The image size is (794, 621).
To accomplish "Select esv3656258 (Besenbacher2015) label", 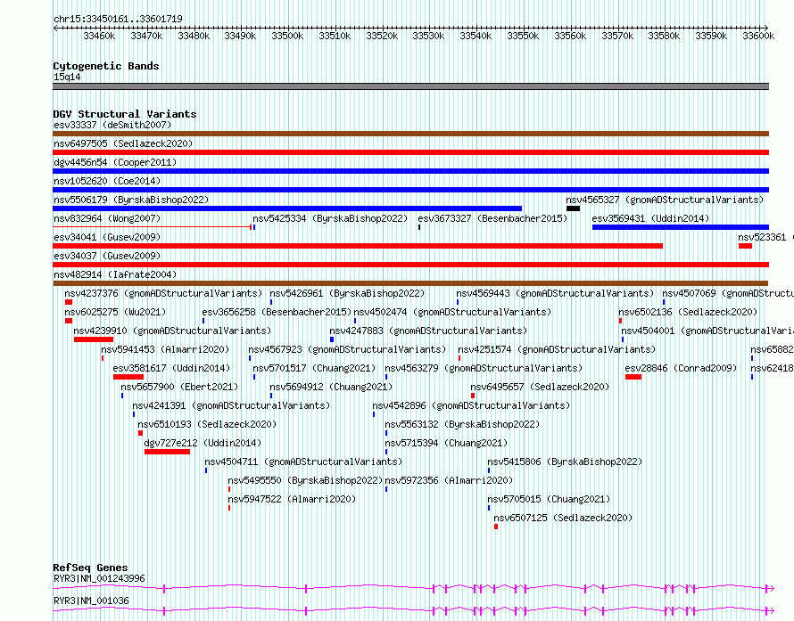I will (277, 312).
